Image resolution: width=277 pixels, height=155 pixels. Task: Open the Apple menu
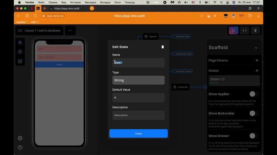click(x=19, y=2)
